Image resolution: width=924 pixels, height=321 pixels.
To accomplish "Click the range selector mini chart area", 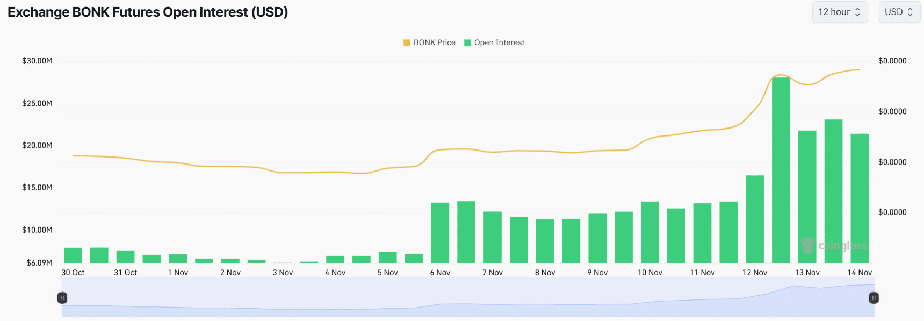I will tap(468, 297).
